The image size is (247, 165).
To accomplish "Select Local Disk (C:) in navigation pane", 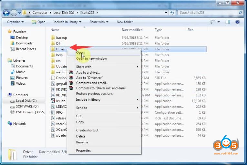I will pos(26,101).
